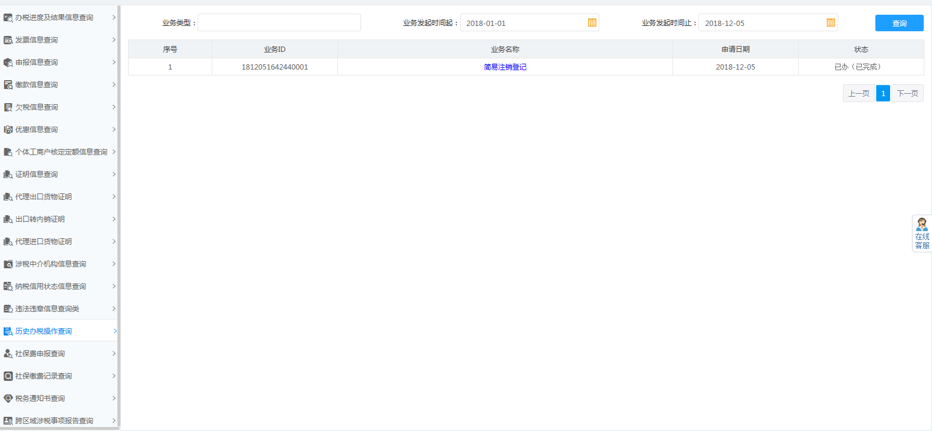Open calendar for 业务发起时间起 date
Image resolution: width=932 pixels, height=431 pixels.
[592, 23]
